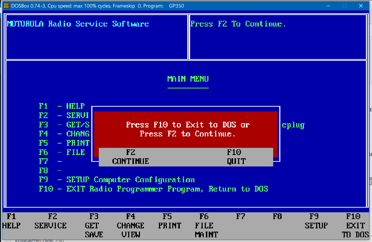Select F6 FILE MAINT in the bottom bar
Viewport: 372px width, 242px height.
click(x=206, y=226)
